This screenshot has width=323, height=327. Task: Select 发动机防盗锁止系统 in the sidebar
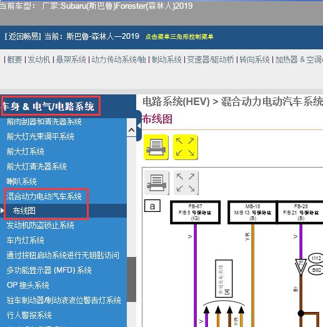coord(41,226)
